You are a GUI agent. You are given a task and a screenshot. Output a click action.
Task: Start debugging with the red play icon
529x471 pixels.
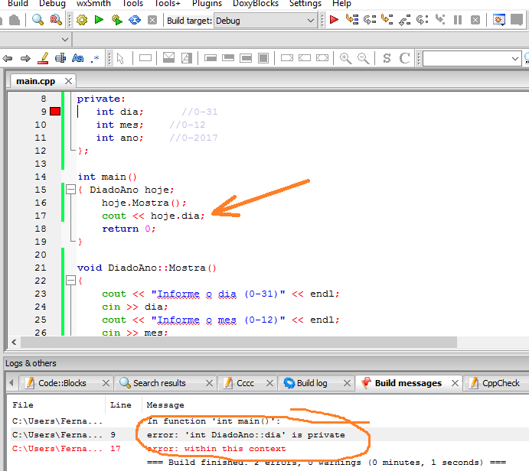tap(335, 20)
